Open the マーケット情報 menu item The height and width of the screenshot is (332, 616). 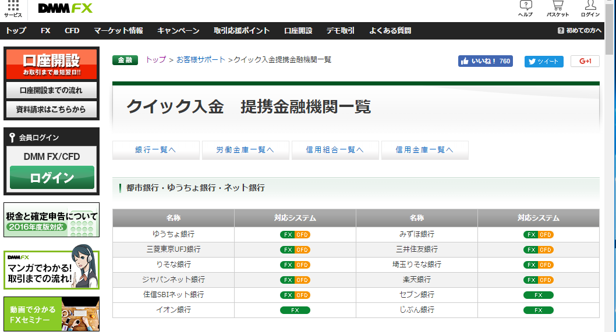[x=118, y=31]
